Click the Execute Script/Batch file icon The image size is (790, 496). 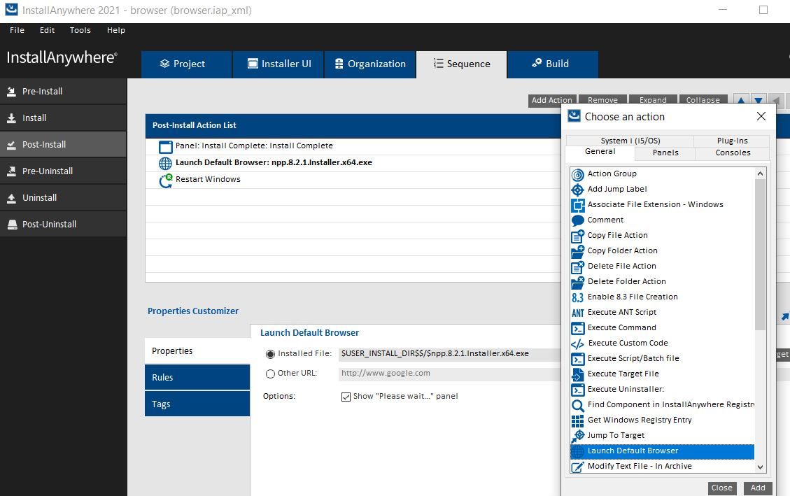point(577,359)
